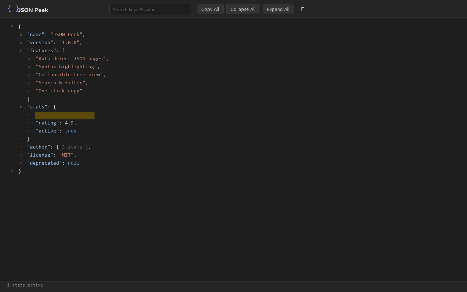Screen dimensions: 467x292
Task: Click the "name" key
Action: coord(36,35)
